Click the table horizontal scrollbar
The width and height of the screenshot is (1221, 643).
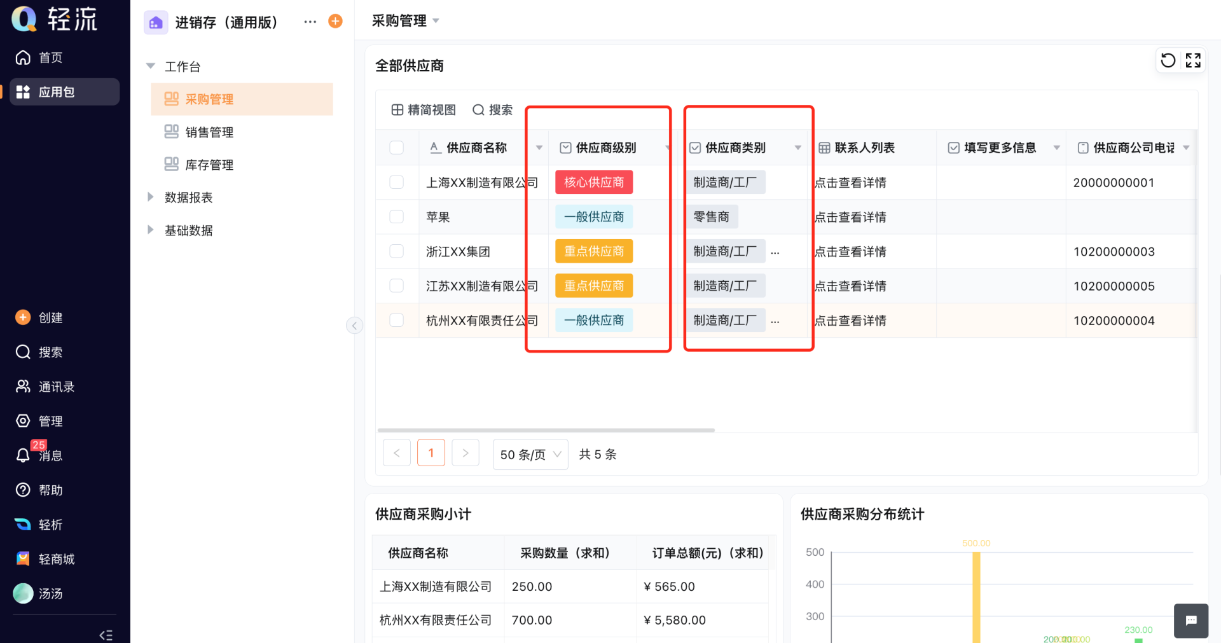click(x=546, y=430)
